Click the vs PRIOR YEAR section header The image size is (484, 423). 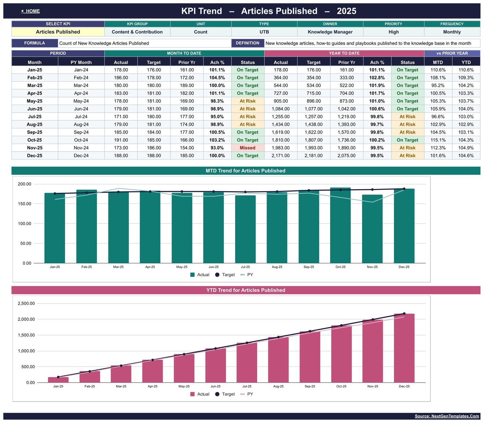[452, 53]
